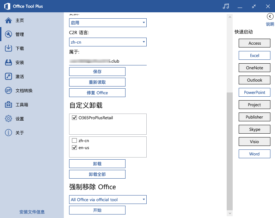Click the download arrow icon for 下载

click(8, 48)
